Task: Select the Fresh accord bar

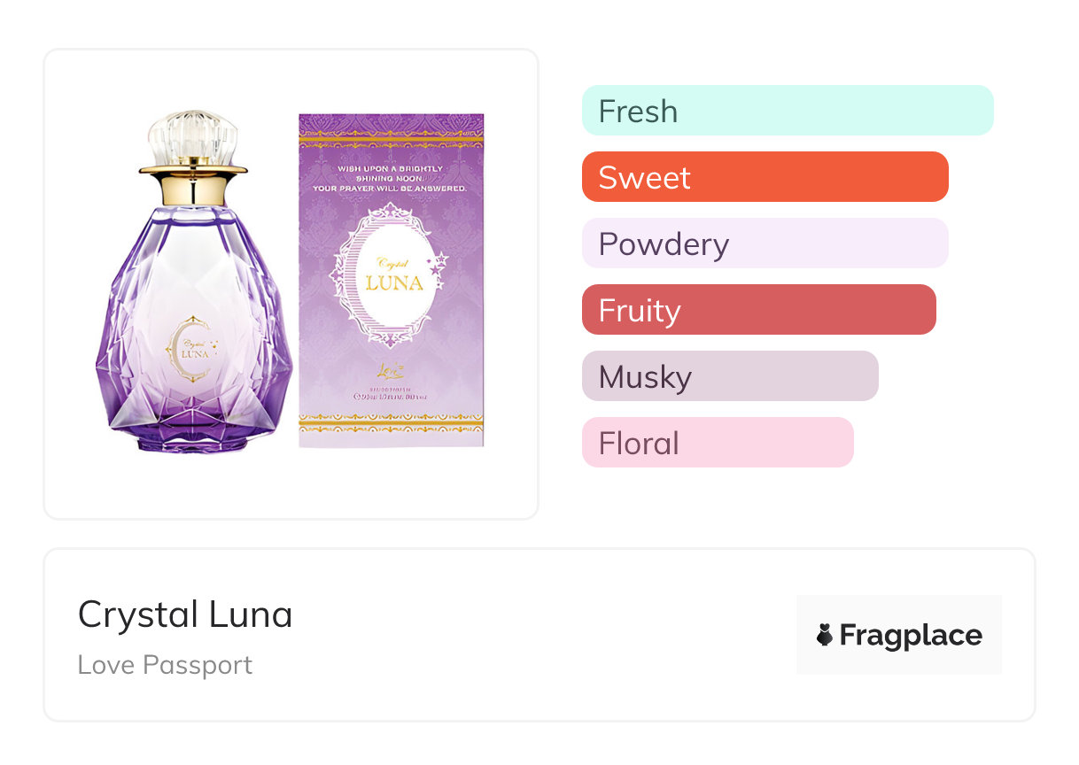Action: [x=788, y=111]
